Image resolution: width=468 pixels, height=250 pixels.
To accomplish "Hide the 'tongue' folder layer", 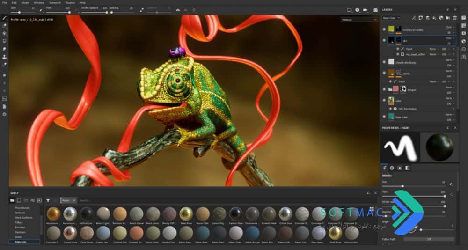I will tap(384, 89).
